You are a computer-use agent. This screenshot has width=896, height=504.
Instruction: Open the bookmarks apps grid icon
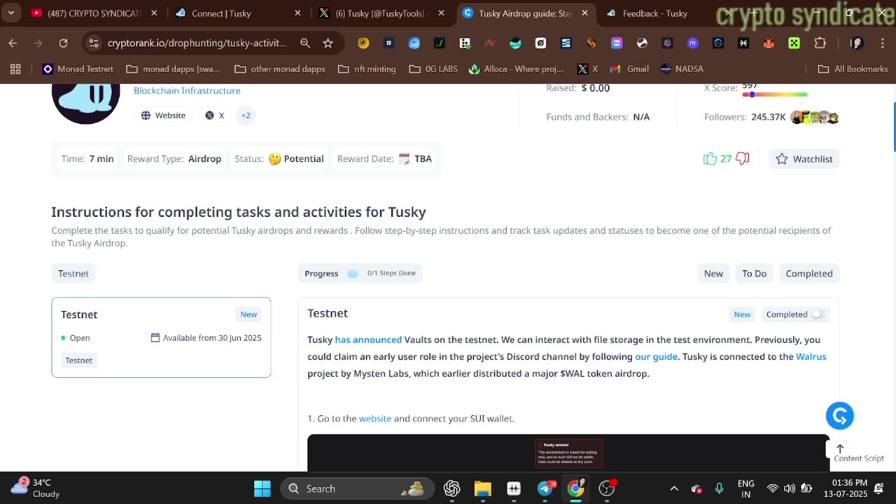pos(15,69)
